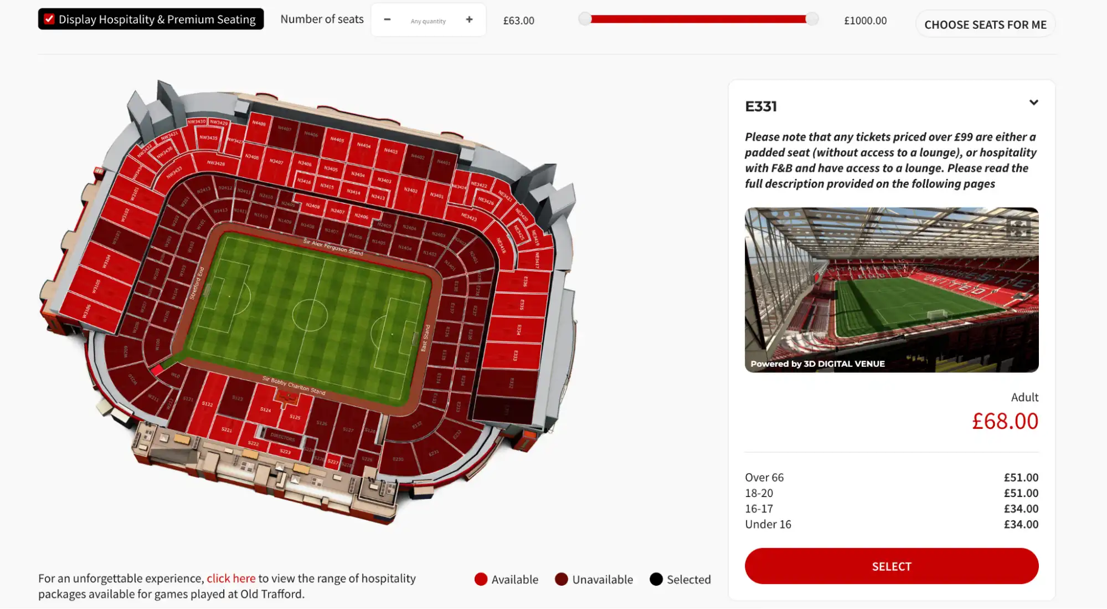Follow the click here hospitality packages link
1107x609 pixels.
231,578
